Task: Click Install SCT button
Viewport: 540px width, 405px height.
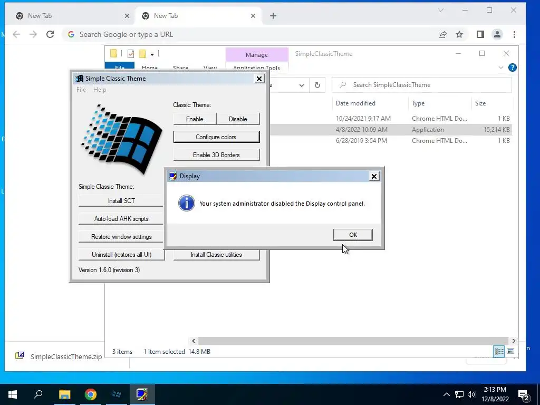Action: tap(121, 200)
